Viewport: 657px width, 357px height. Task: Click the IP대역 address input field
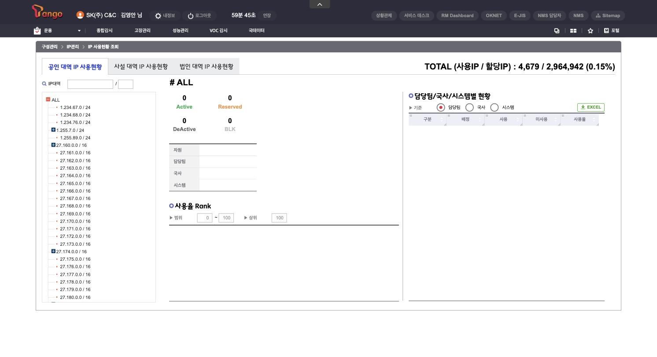coord(90,84)
